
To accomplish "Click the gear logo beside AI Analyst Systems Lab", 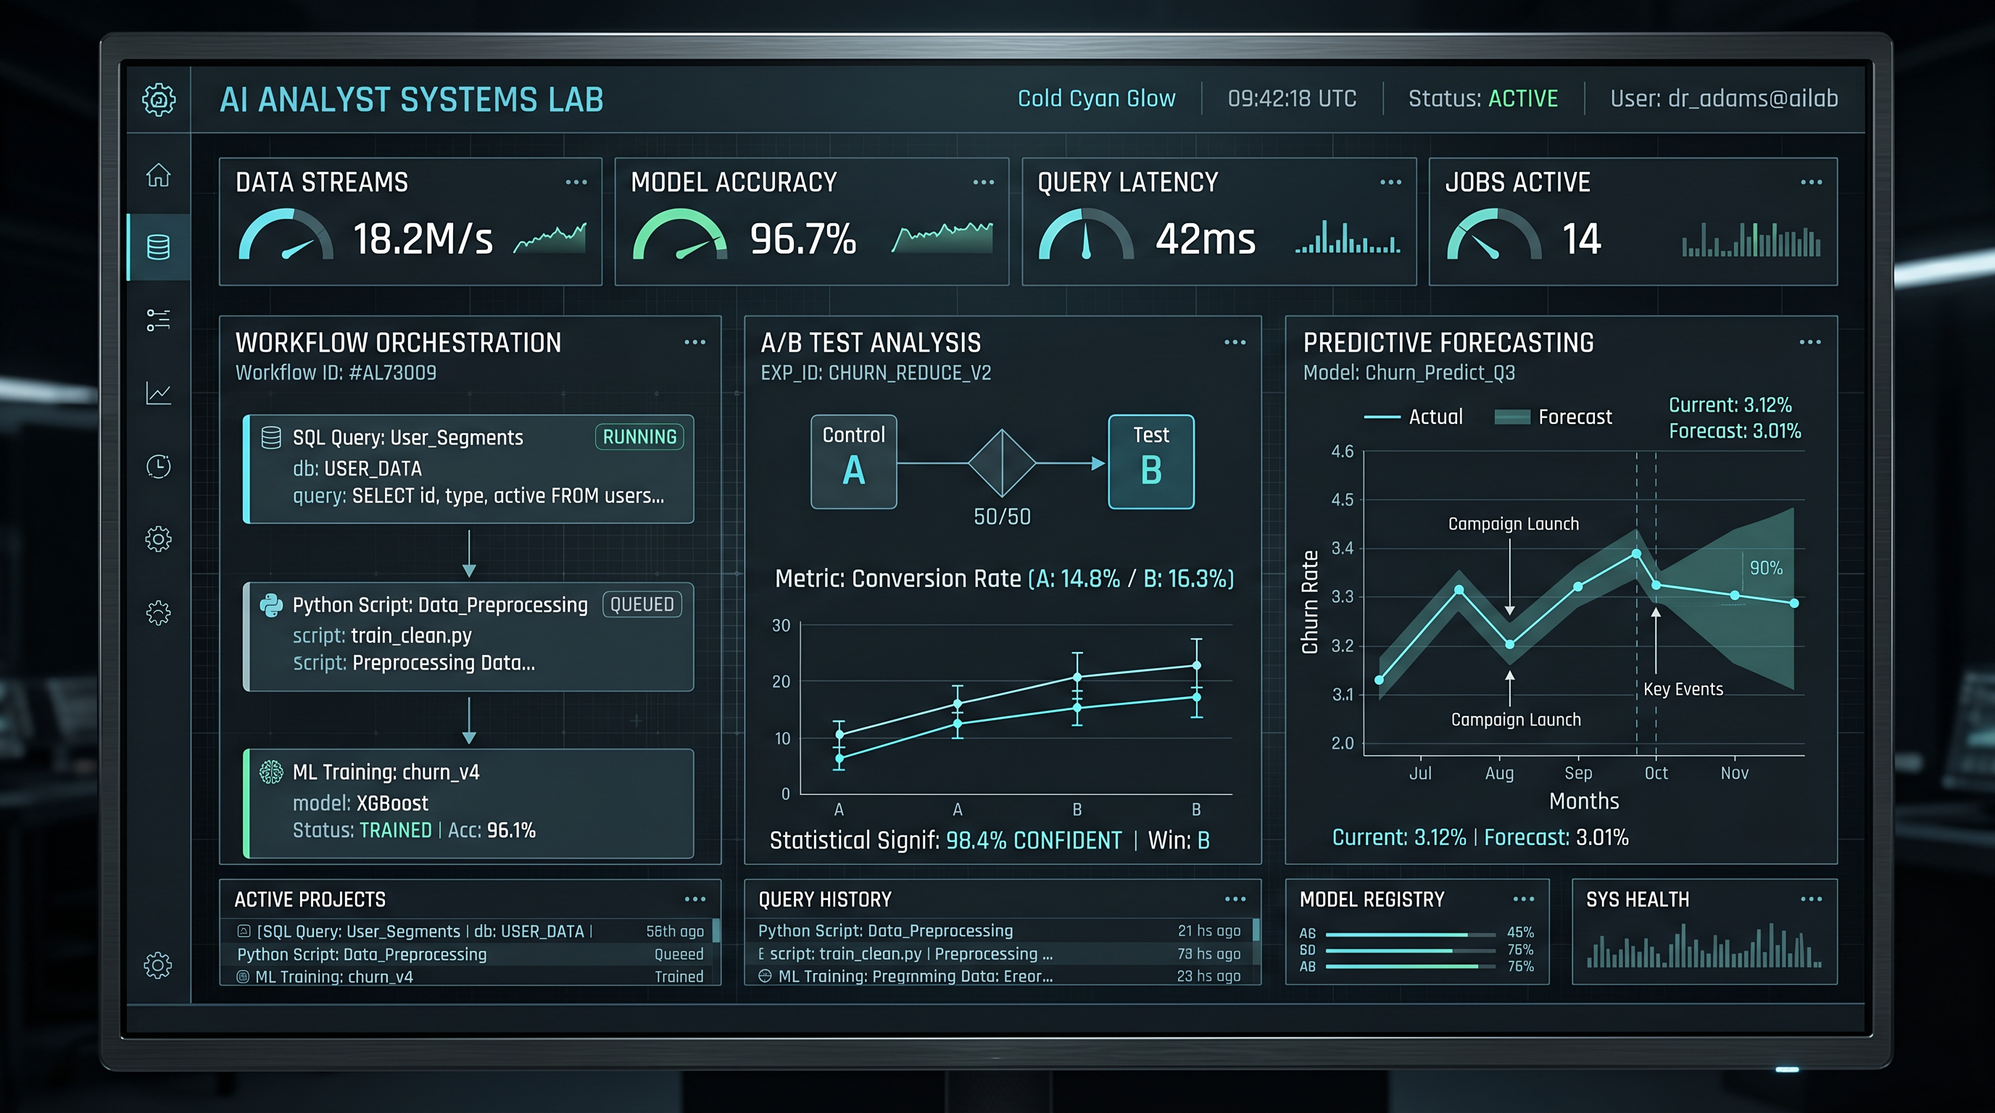I will 159,100.
